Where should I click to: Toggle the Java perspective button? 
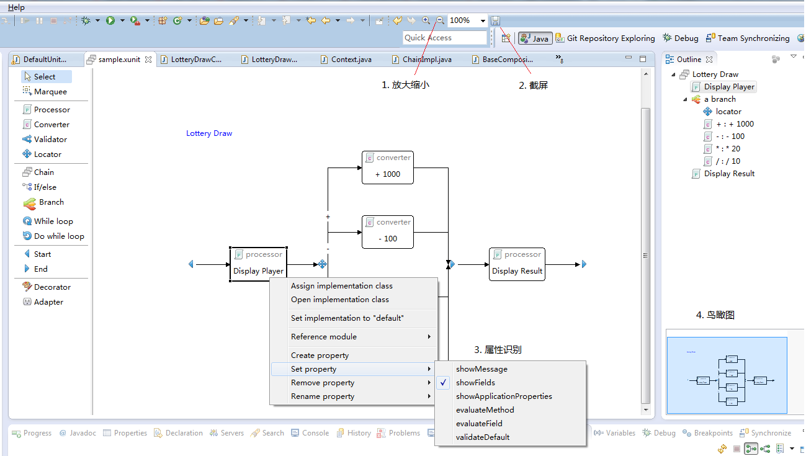535,38
